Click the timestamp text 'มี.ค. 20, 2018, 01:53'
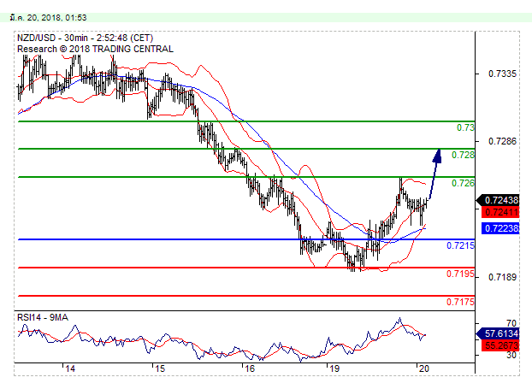The image size is (532, 389). 48,18
